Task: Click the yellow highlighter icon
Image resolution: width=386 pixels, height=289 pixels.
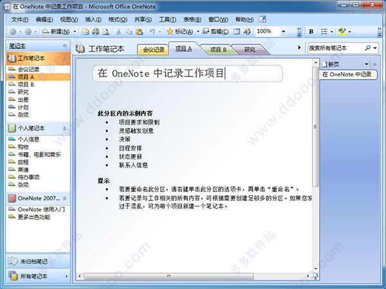Action: (342, 31)
